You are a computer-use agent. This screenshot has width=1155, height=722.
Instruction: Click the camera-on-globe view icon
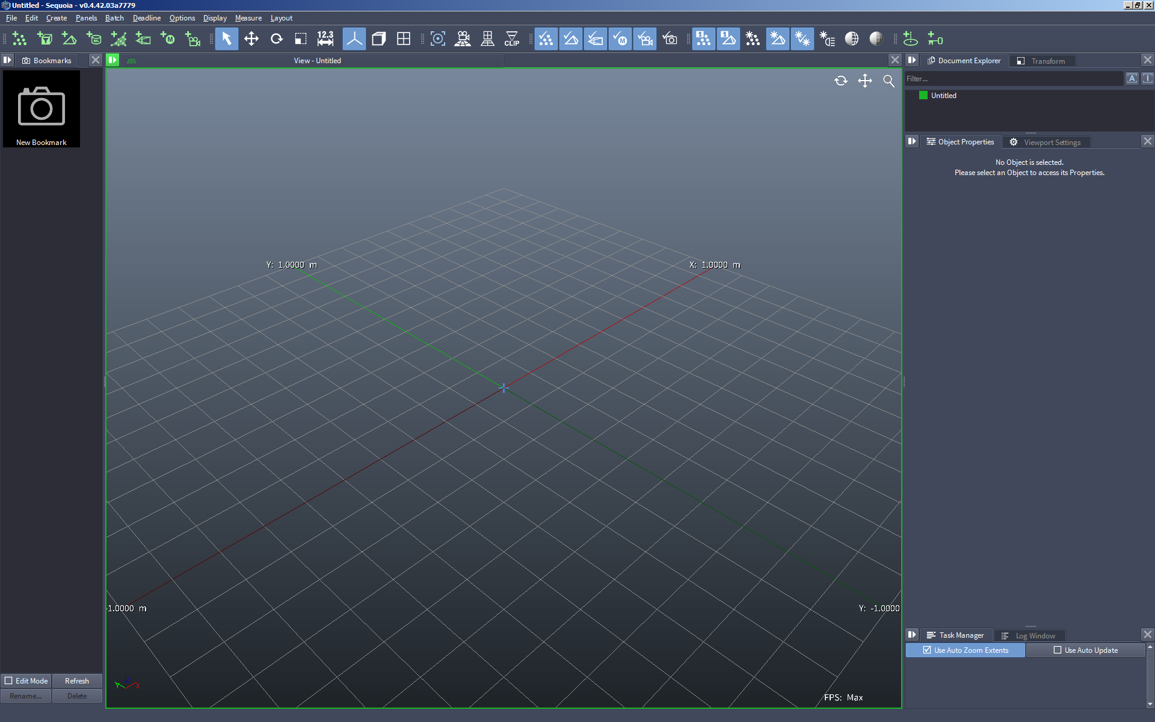coord(463,39)
